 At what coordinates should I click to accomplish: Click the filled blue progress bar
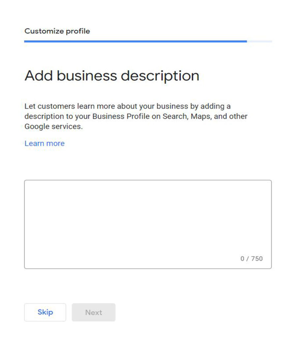[x=135, y=41]
